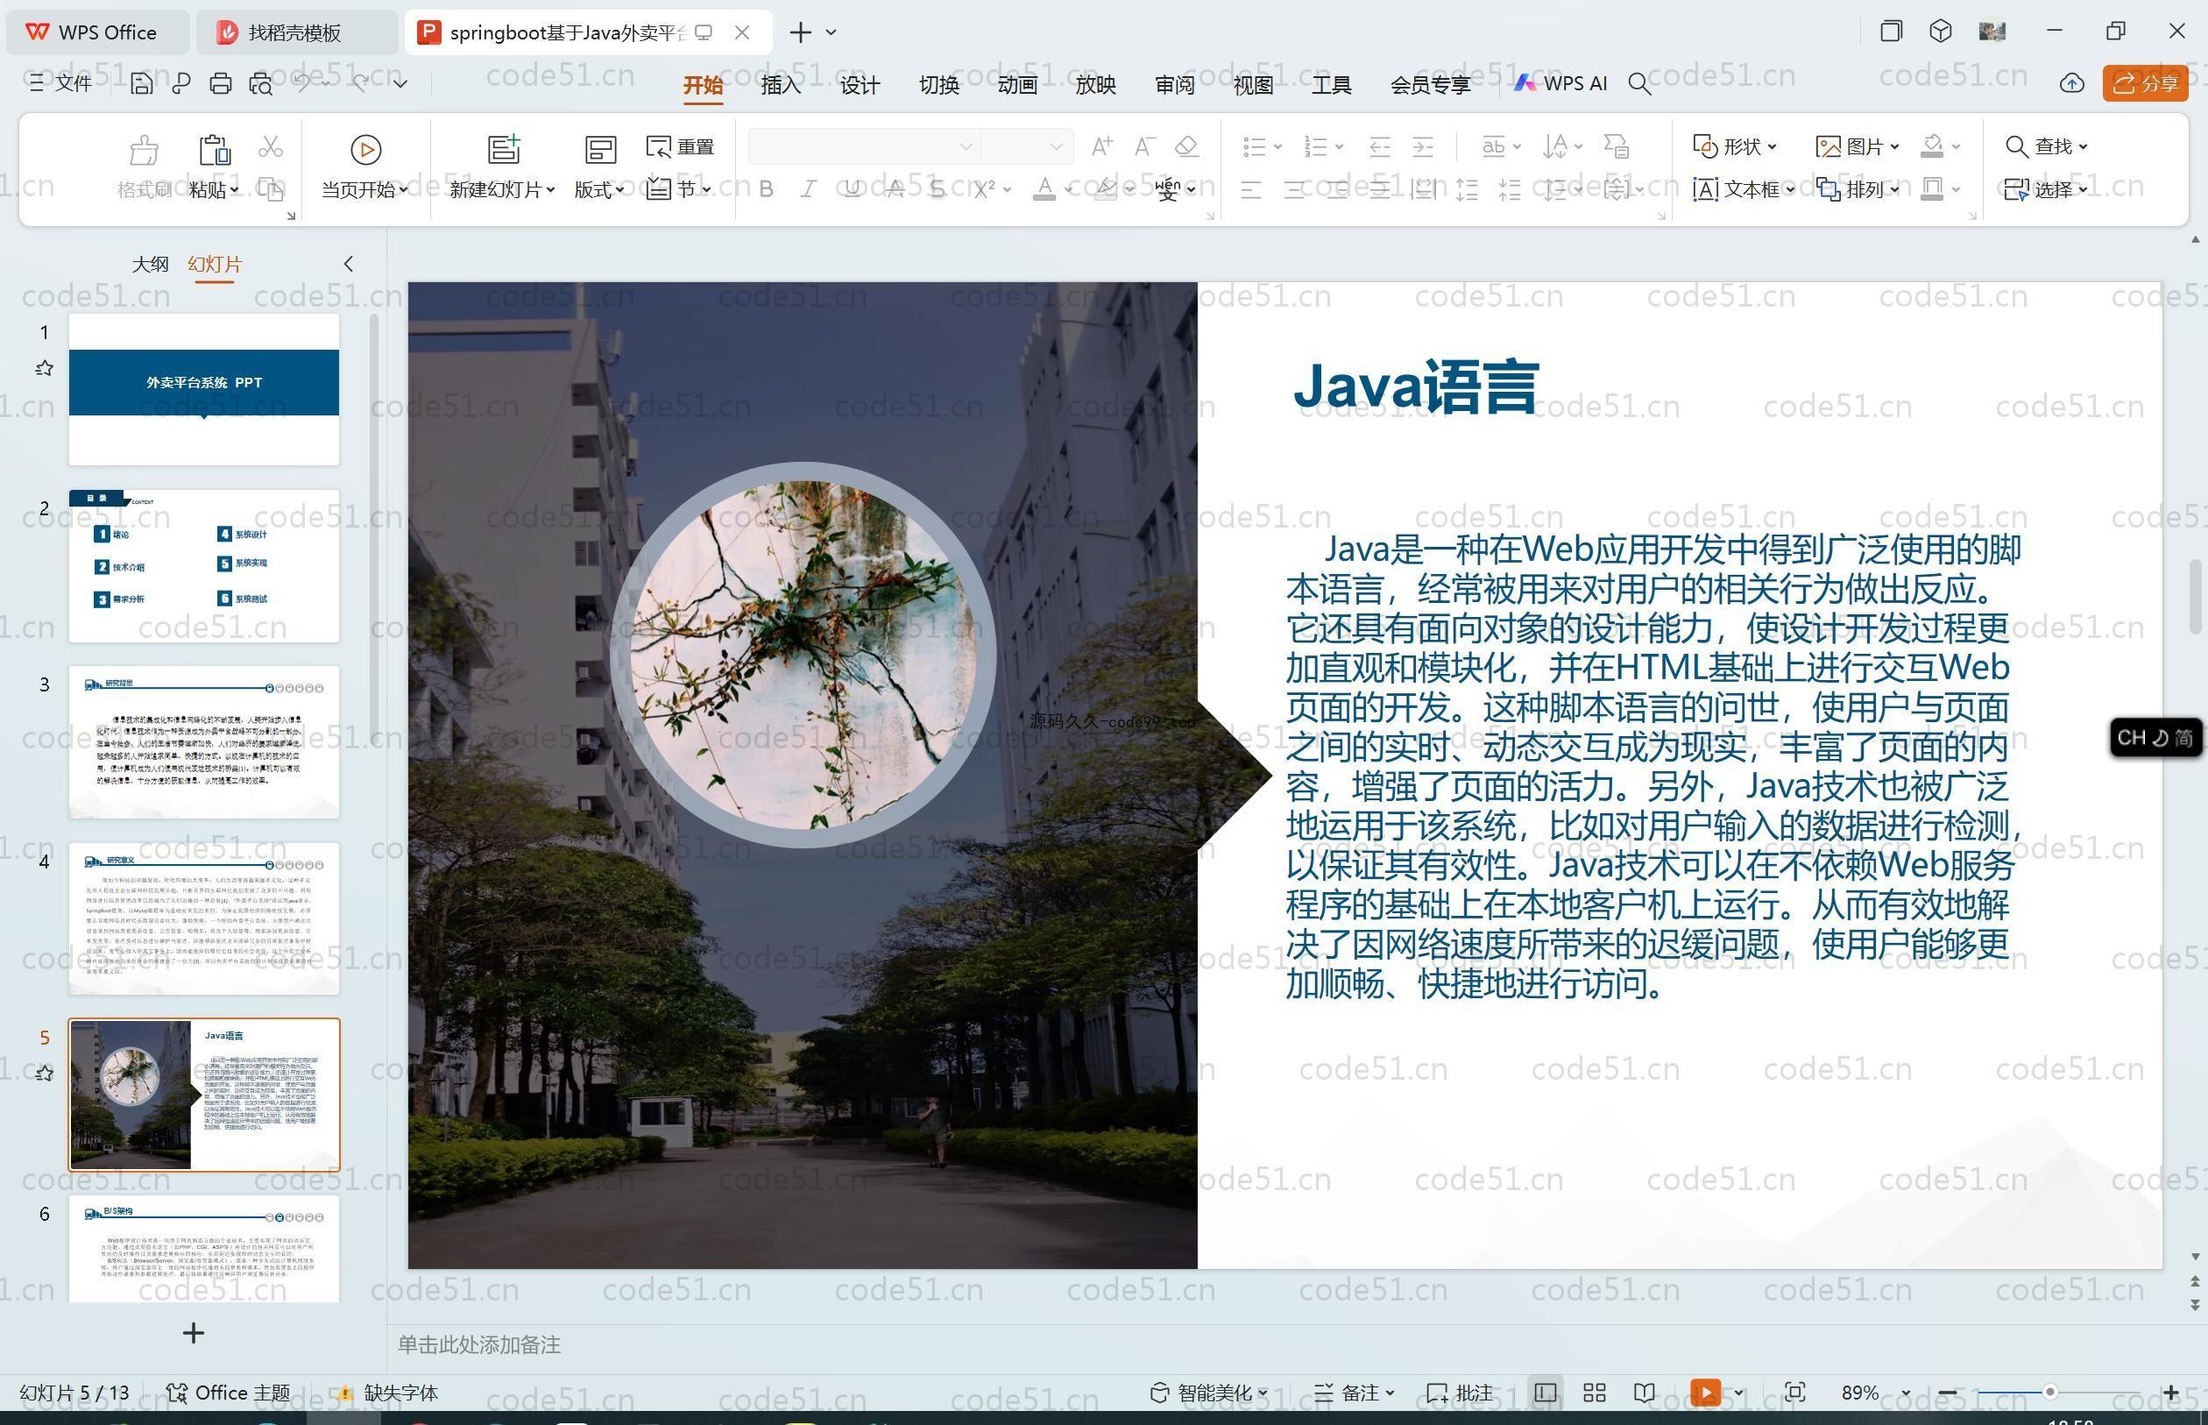The image size is (2208, 1425).
Task: Switch to the Outline (大纲) panel tab
Action: (150, 264)
